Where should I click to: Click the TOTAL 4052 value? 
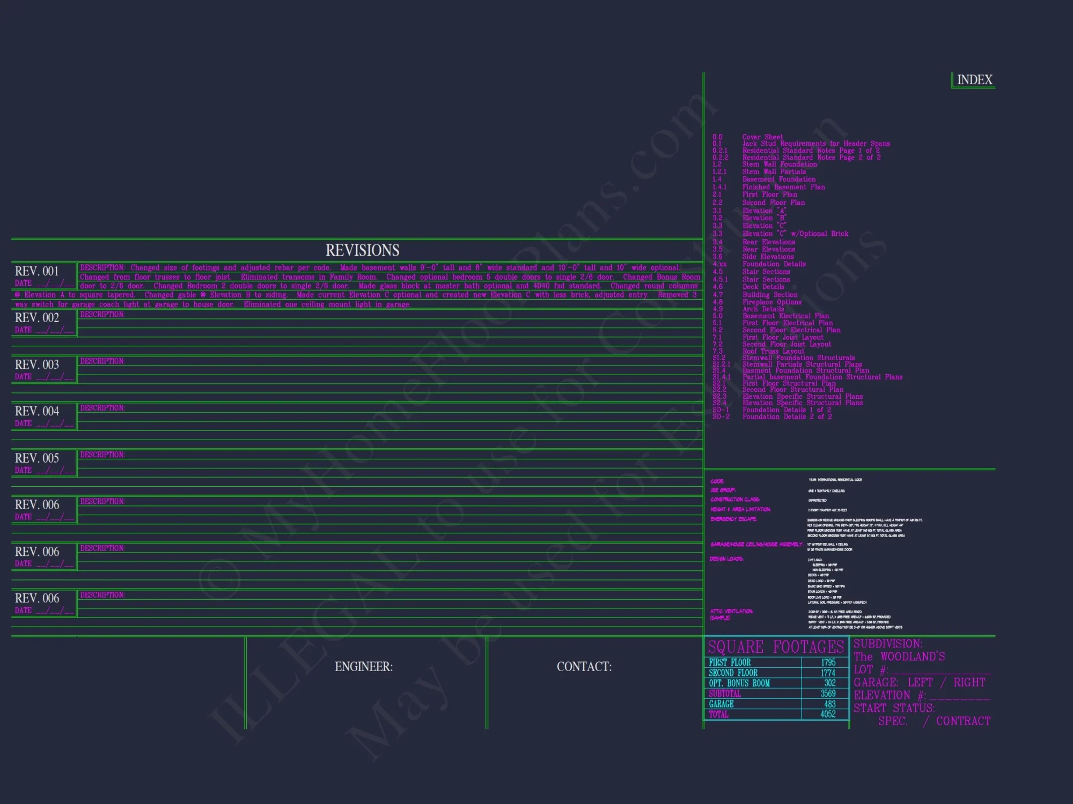coord(827,714)
